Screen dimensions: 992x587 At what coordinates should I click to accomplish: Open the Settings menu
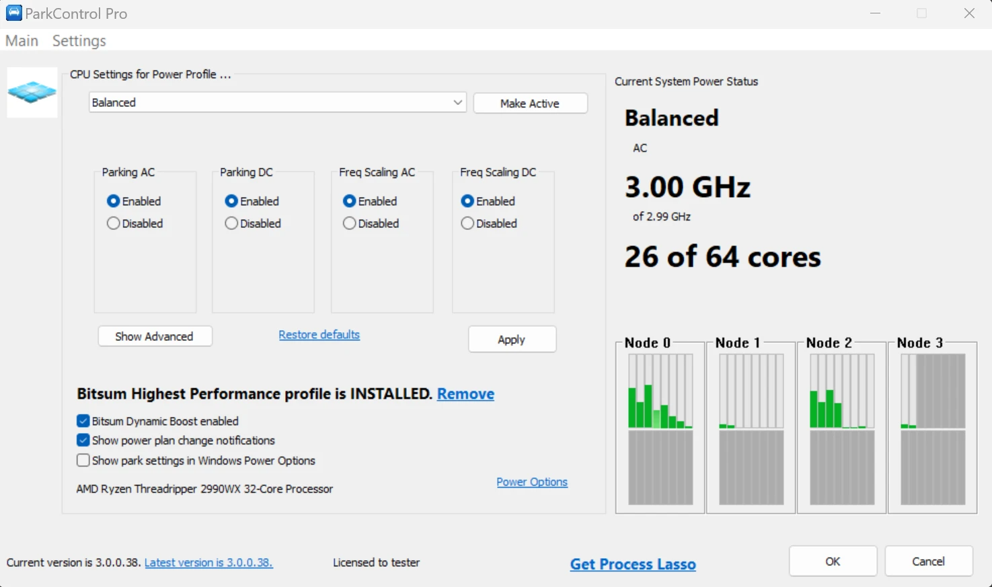click(79, 41)
